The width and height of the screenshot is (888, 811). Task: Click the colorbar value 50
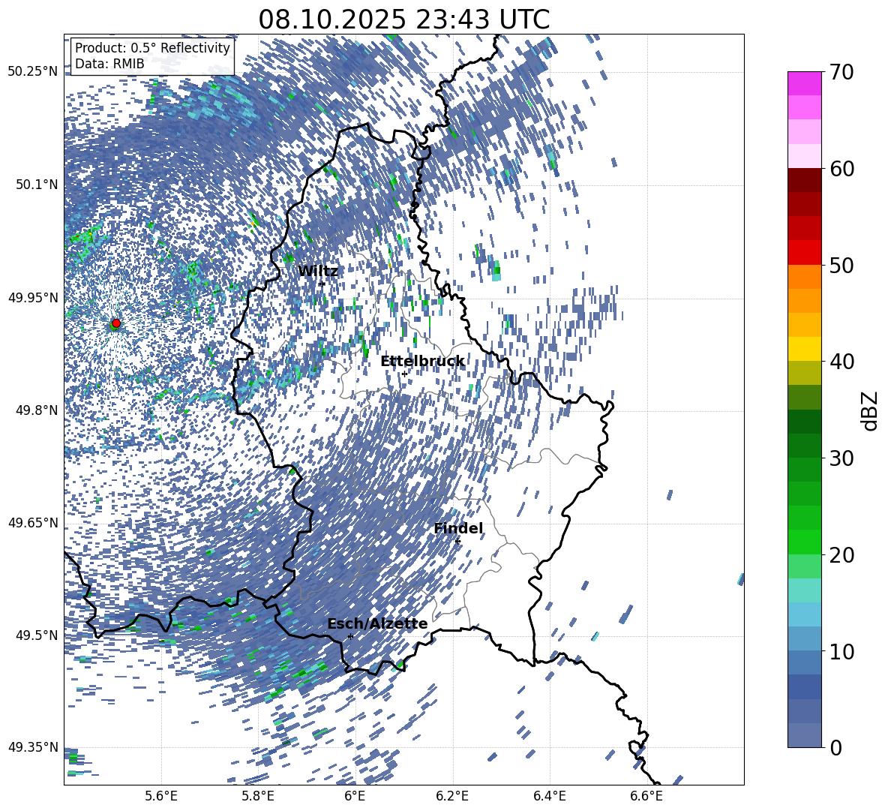(841, 265)
